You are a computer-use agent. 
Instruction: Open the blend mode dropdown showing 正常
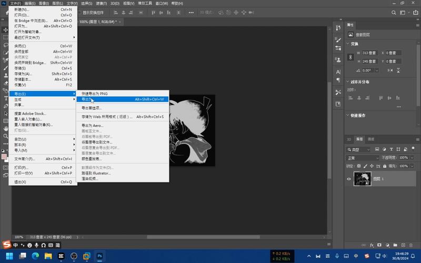tap(362, 158)
